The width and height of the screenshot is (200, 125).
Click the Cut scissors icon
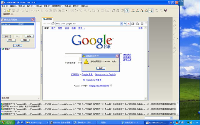click(42, 11)
